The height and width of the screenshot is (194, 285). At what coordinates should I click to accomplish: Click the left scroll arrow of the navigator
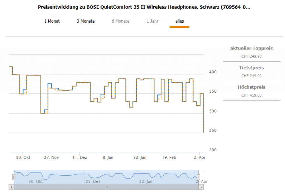[11, 187]
